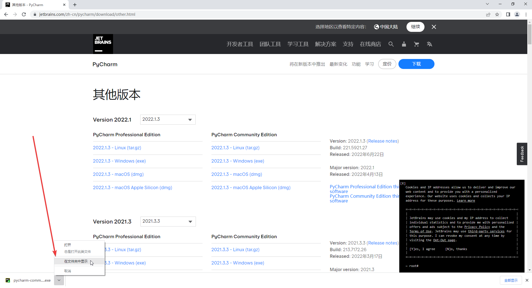The image size is (532, 288).
Task: Open the 2022.1.3 version dropdown
Action: (x=168, y=120)
